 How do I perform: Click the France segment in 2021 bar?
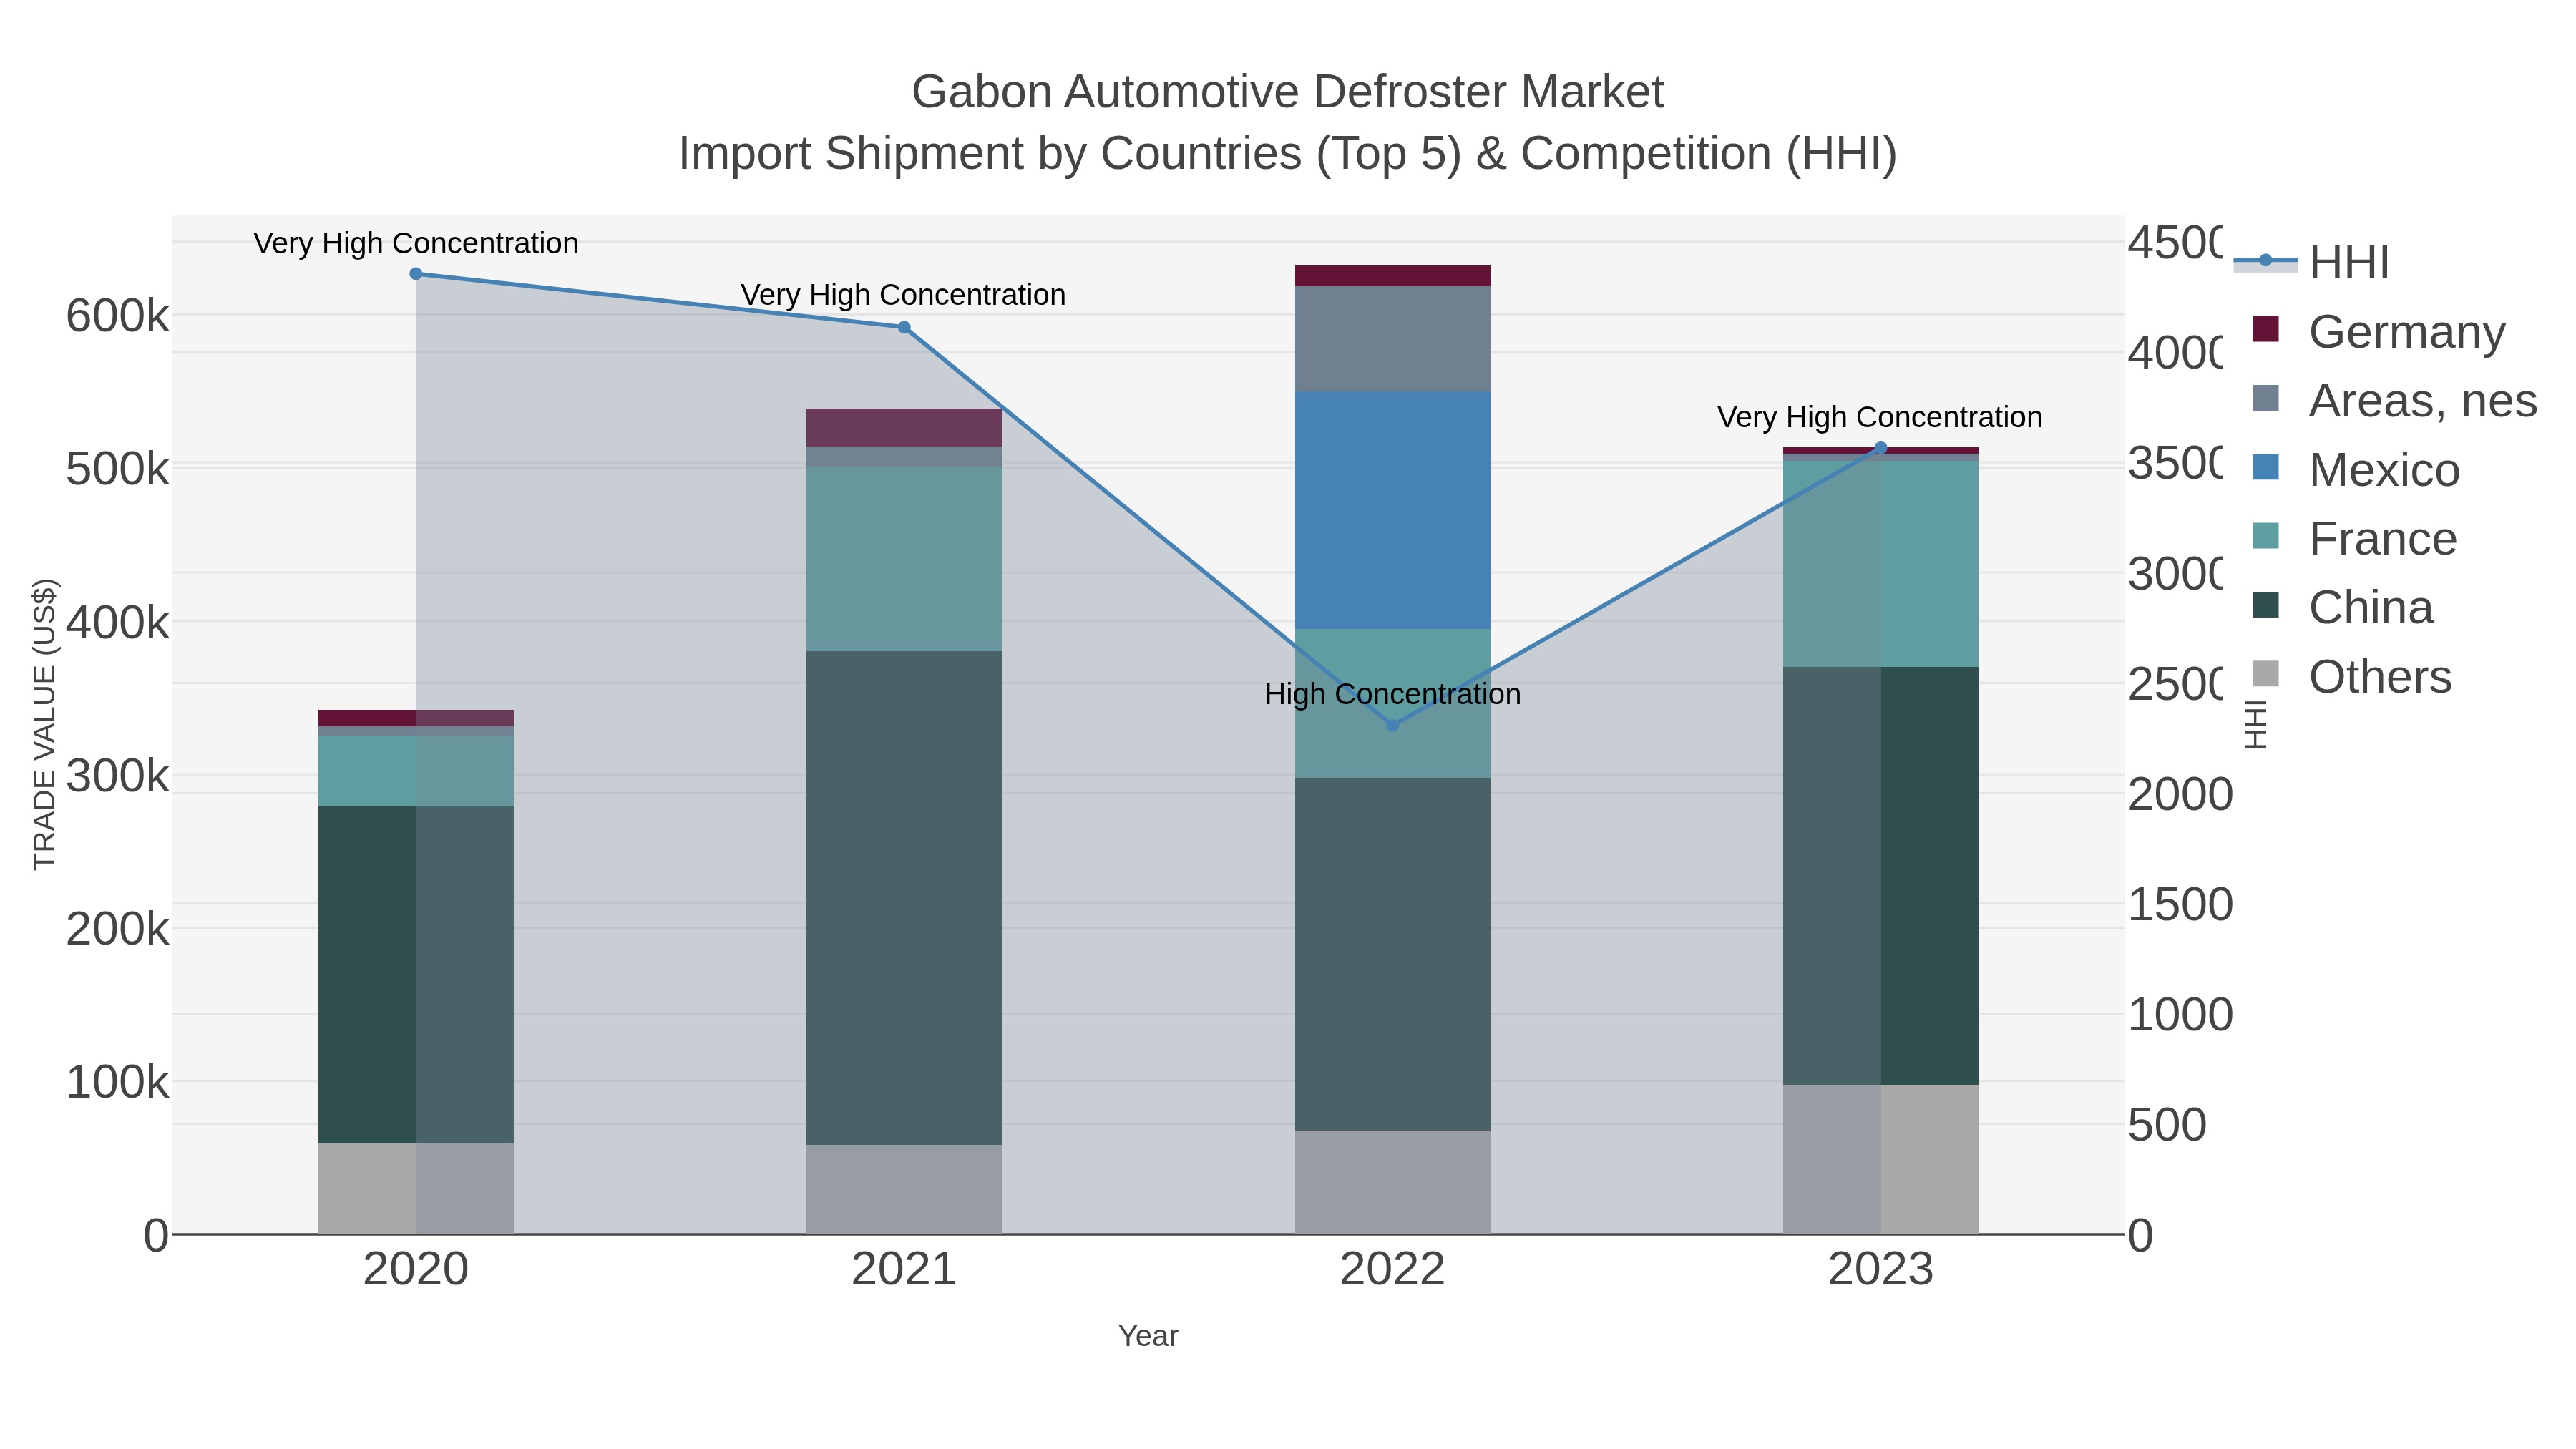point(904,559)
